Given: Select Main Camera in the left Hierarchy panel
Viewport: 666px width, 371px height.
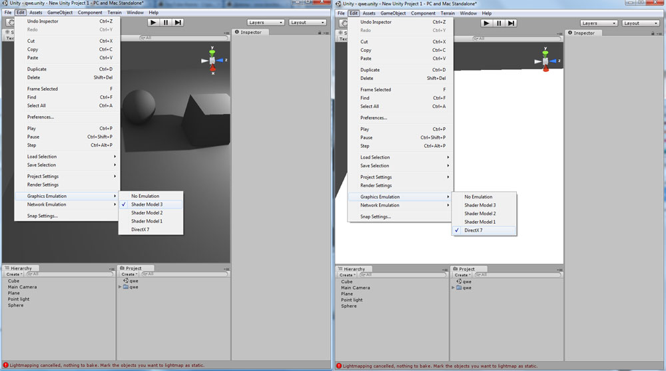Looking at the screenshot, I should pos(22,287).
